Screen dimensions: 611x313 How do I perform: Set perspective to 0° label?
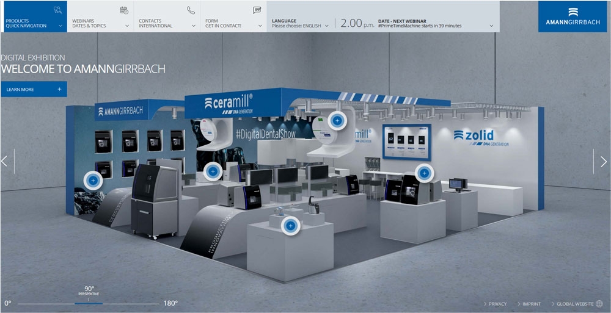(x=8, y=303)
